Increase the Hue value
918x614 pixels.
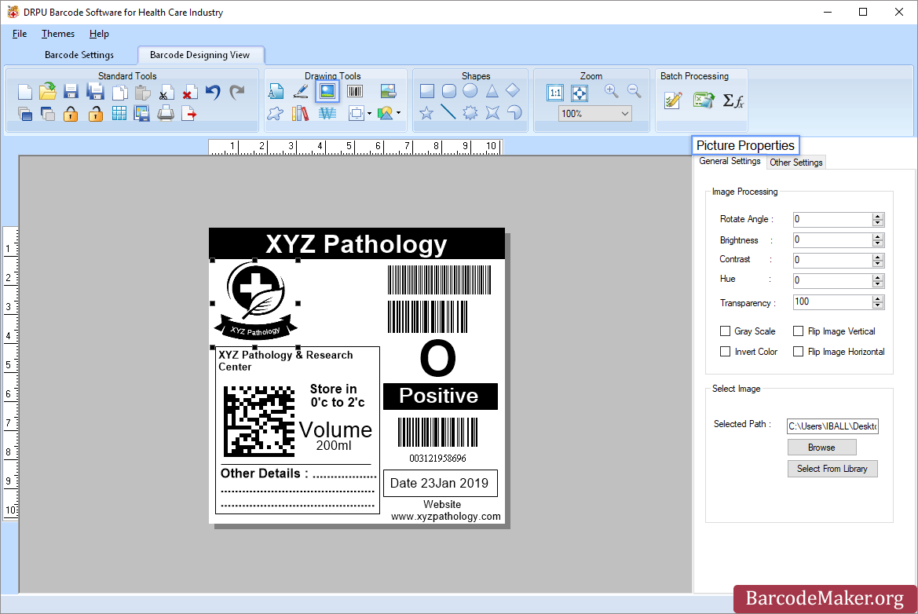coord(877,277)
